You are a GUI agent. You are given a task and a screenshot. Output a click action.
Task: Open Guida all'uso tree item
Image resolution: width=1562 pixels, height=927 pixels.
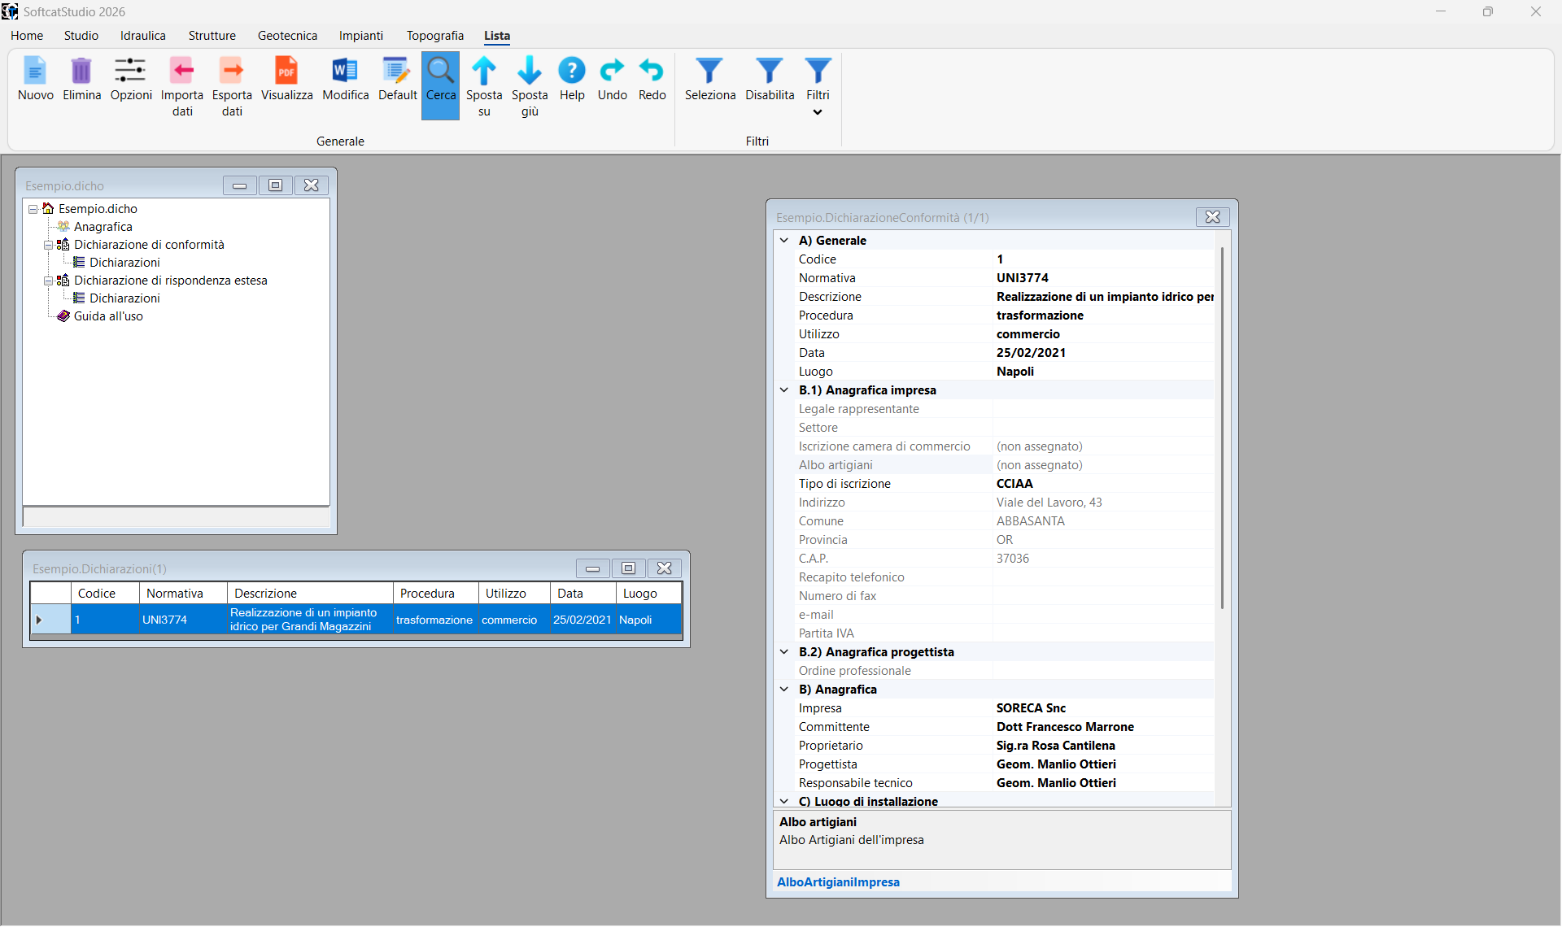pyautogui.click(x=108, y=316)
